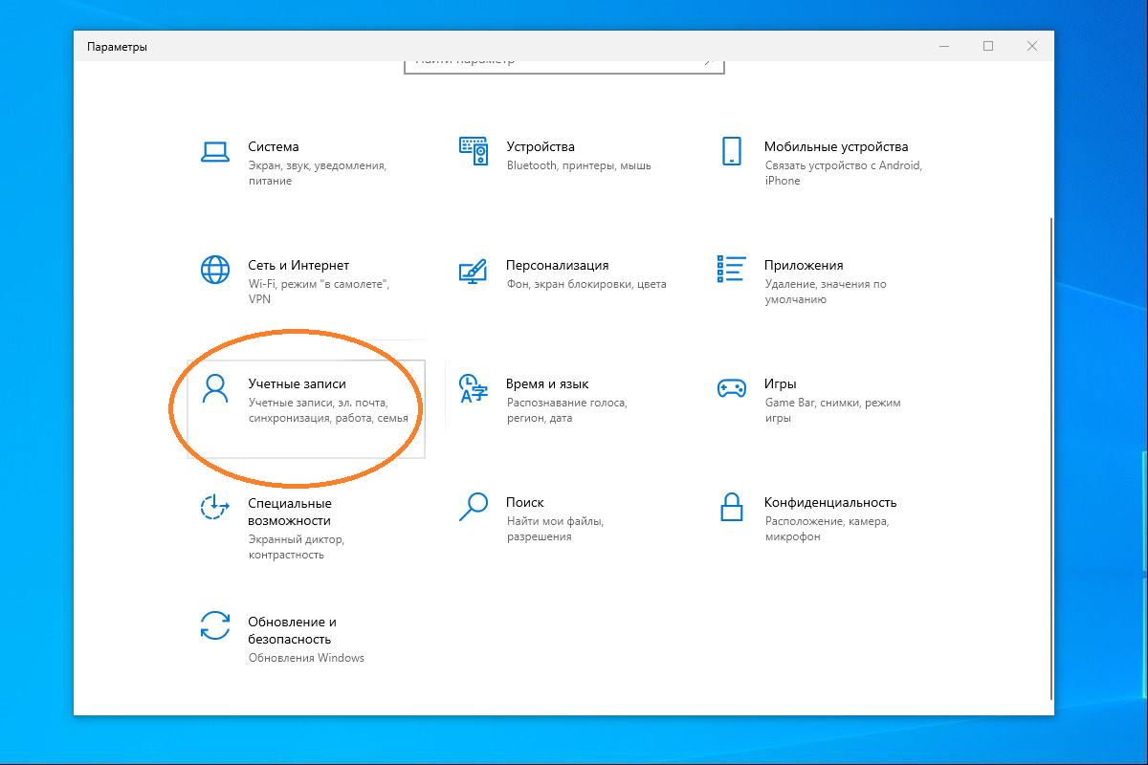1148x765 pixels.
Task: Select the Учетные записи heading
Action: (x=297, y=384)
